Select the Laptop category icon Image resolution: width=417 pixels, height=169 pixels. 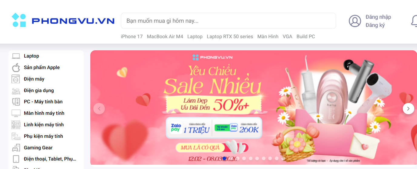[x=16, y=56]
